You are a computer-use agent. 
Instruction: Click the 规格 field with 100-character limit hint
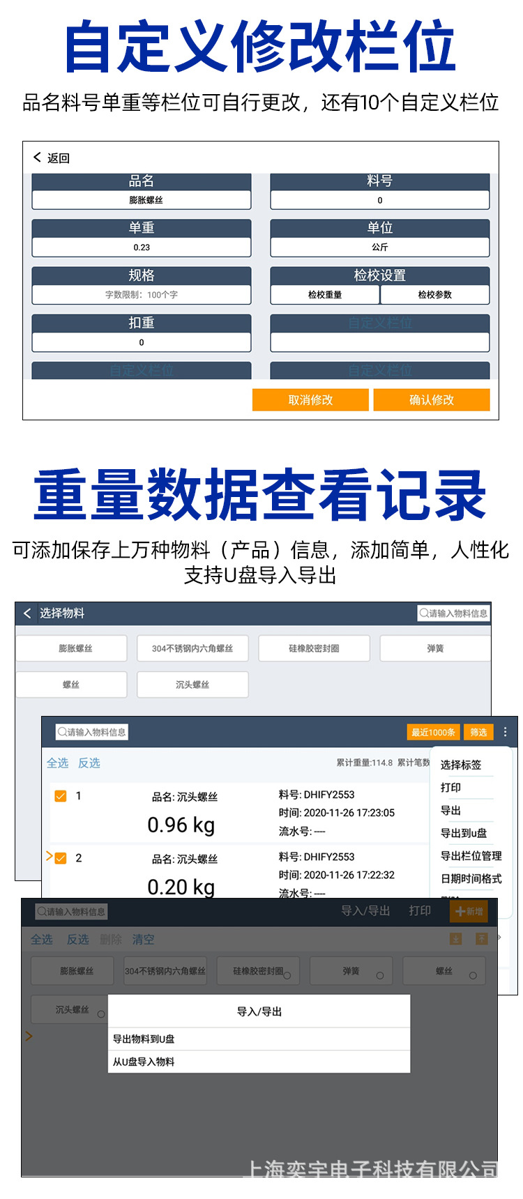click(x=142, y=295)
